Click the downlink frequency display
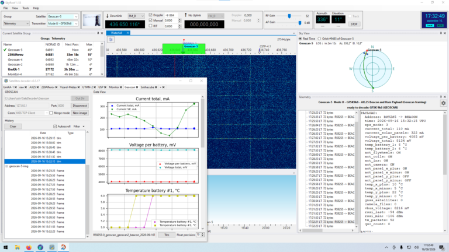 tap(125, 24)
